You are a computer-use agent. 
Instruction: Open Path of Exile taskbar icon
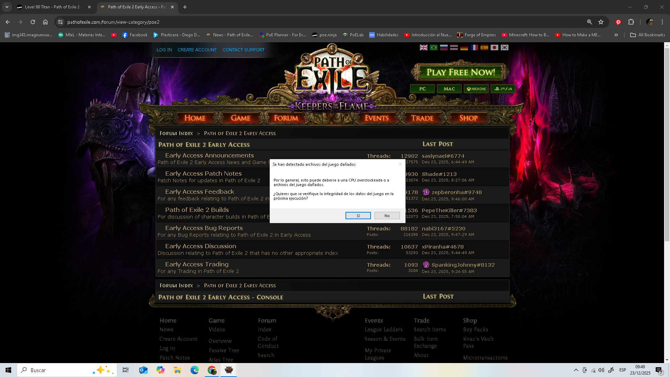(229, 370)
